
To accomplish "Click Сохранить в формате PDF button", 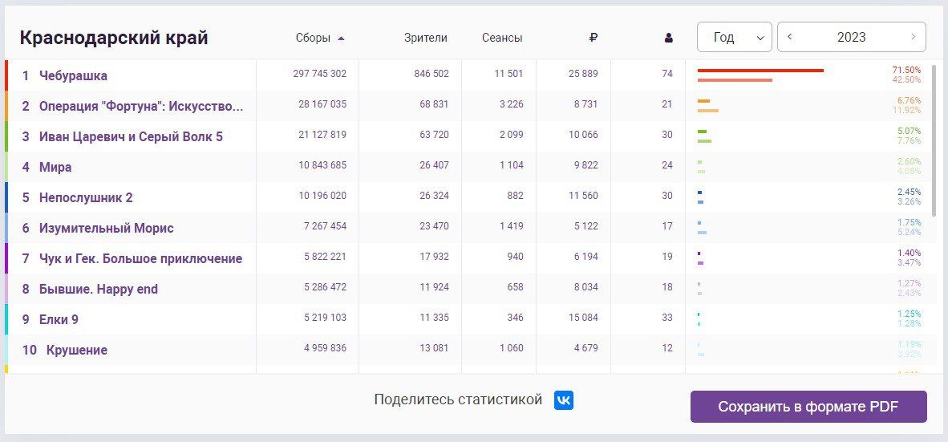I will [x=808, y=407].
